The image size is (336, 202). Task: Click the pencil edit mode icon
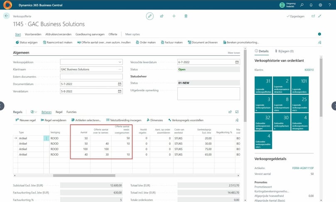click(x=150, y=16)
